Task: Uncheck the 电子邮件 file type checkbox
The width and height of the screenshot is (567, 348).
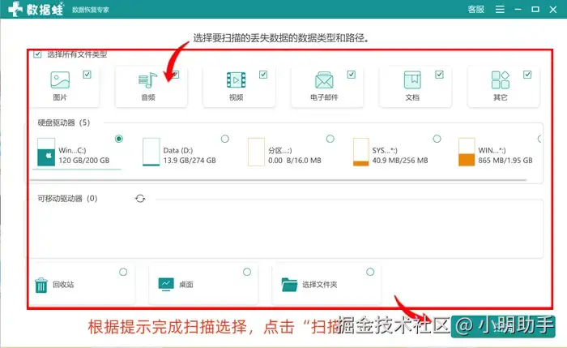Action: [352, 75]
